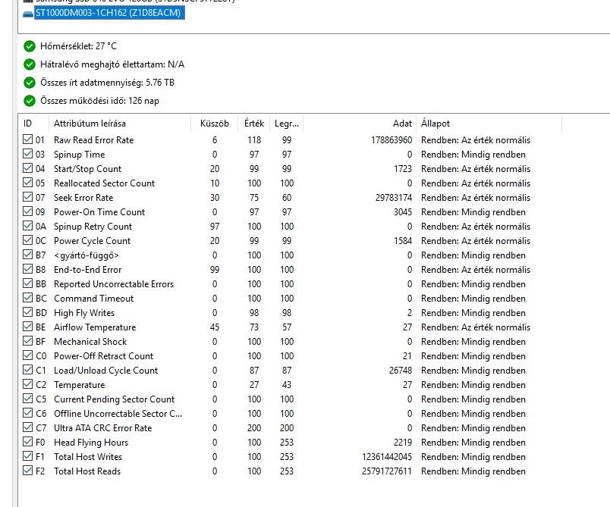This screenshot has width=610, height=507.
Task: Toggle the BD High Fly Writes checkbox
Action: pyautogui.click(x=27, y=311)
